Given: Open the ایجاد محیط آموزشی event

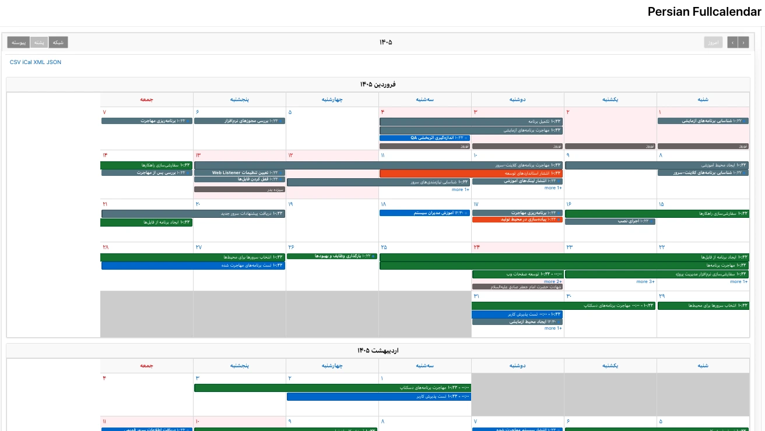Looking at the screenshot, I should (x=657, y=165).
